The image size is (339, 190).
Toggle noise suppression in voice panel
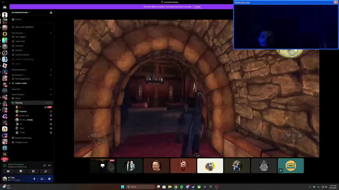pyautogui.click(x=44, y=165)
